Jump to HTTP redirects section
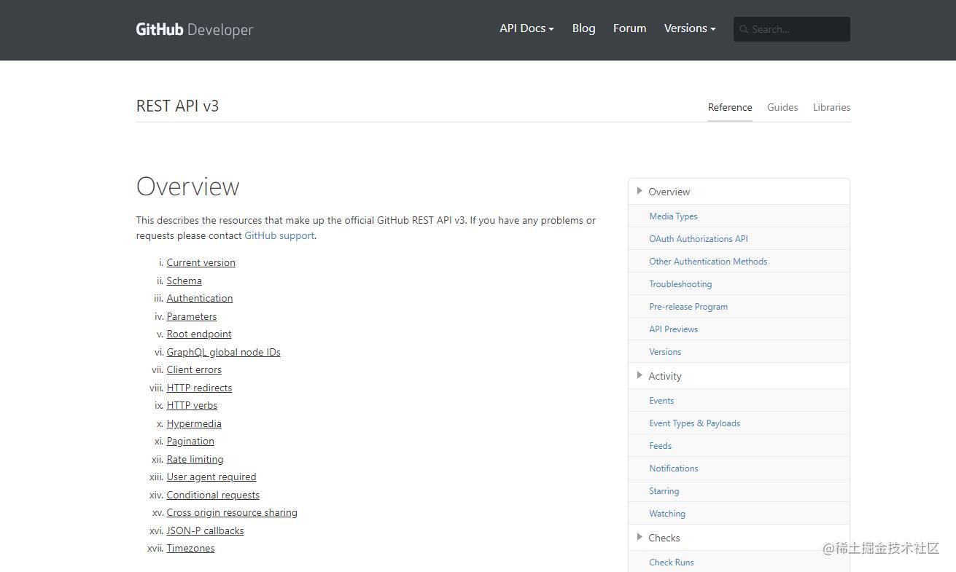The image size is (956, 572). [199, 388]
